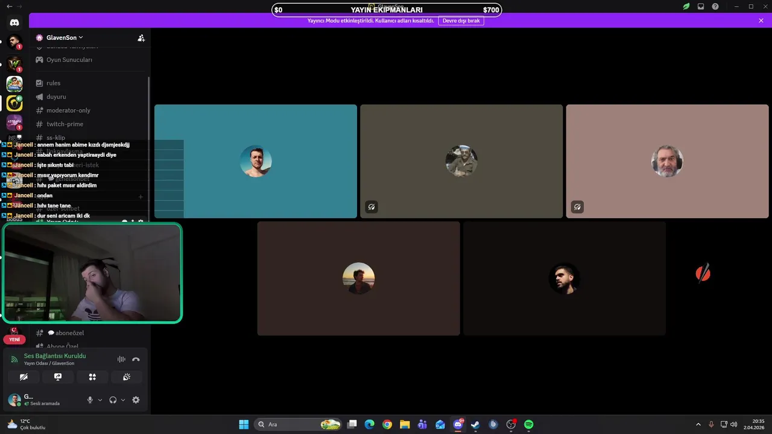Open user settings gear icon
This screenshot has width=772, height=434.
(136, 400)
